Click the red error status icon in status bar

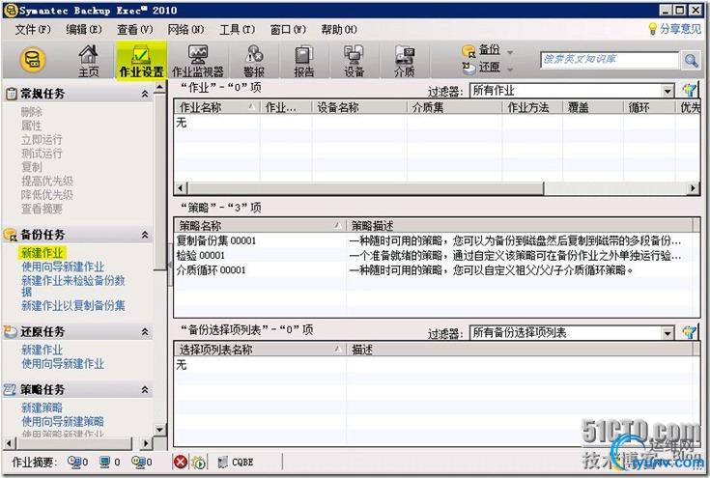(181, 462)
